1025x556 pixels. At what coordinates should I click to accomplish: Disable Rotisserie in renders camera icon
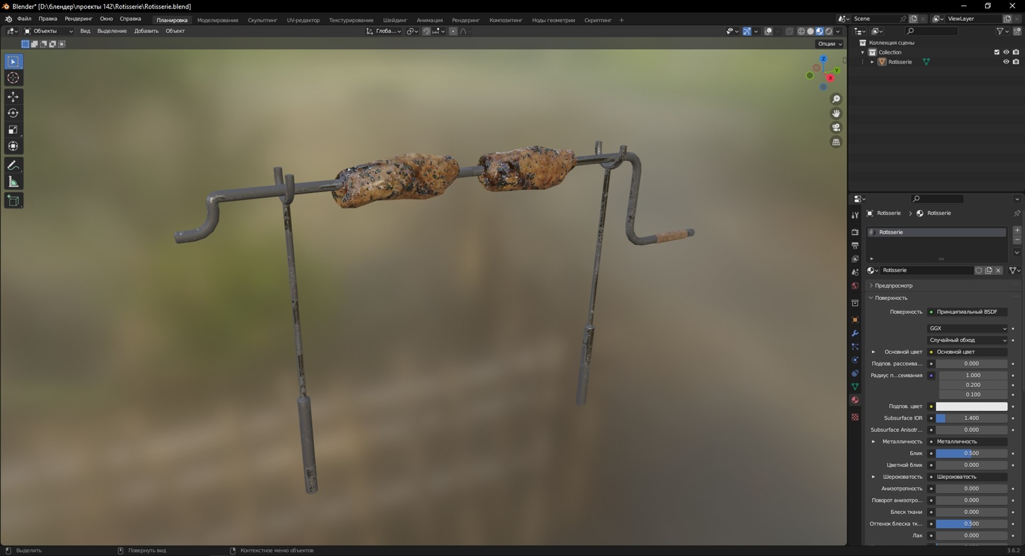tap(1016, 62)
